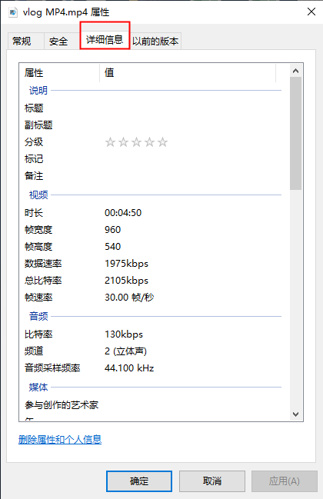Open 删除属性和个人信息 link
323x499 pixels.
coord(60,440)
